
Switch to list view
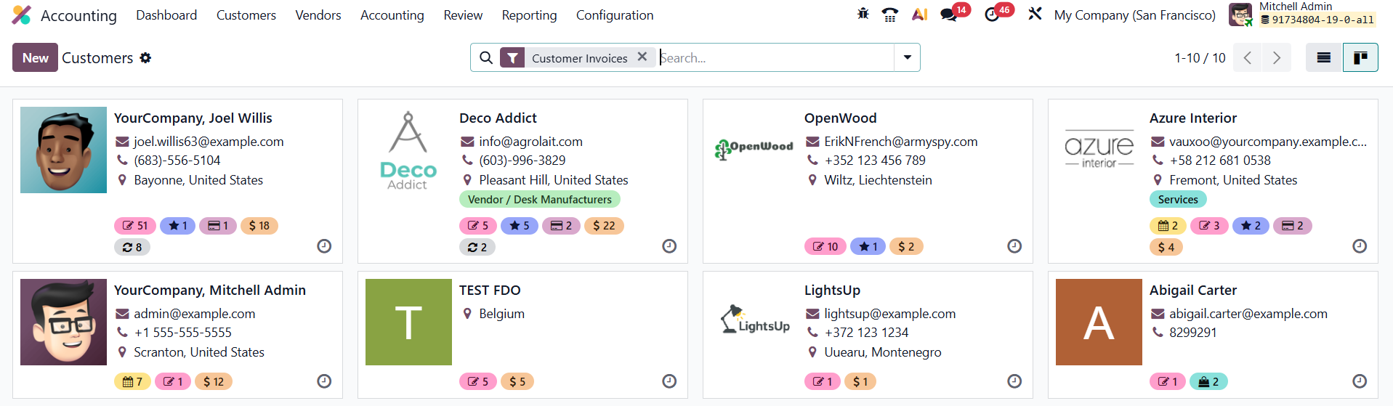pos(1323,58)
